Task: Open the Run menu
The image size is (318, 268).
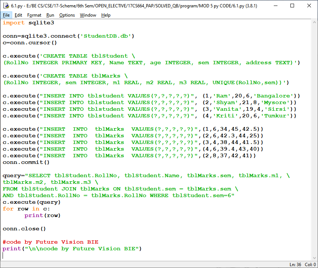Action: [x=50, y=15]
